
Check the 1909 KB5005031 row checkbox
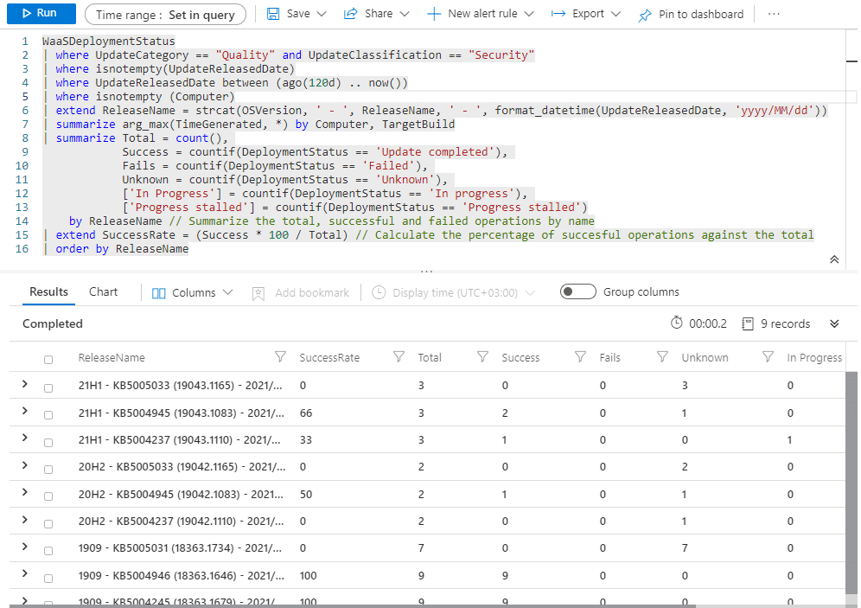[48, 551]
